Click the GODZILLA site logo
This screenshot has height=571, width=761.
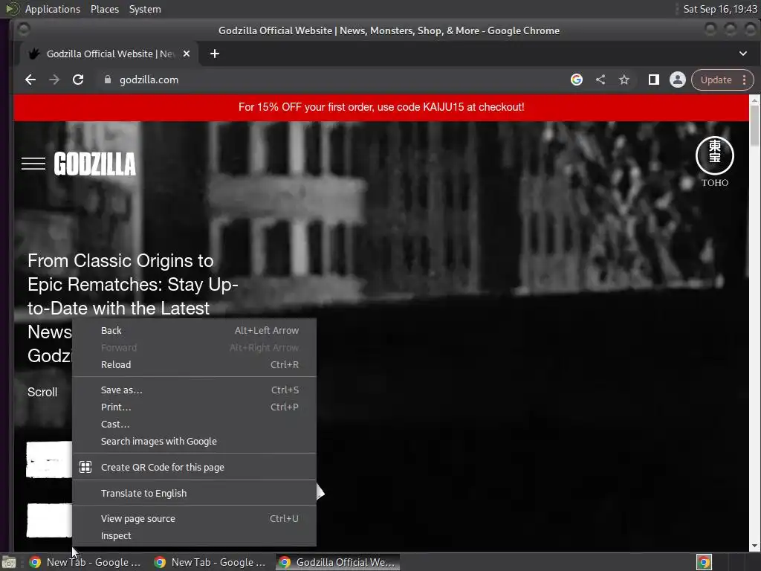pos(95,164)
